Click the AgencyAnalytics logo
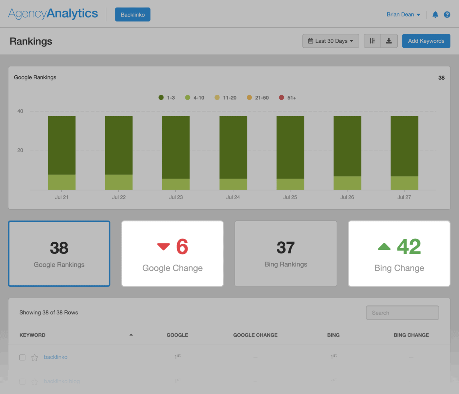Viewport: 459px width, 394px height. (x=52, y=13)
